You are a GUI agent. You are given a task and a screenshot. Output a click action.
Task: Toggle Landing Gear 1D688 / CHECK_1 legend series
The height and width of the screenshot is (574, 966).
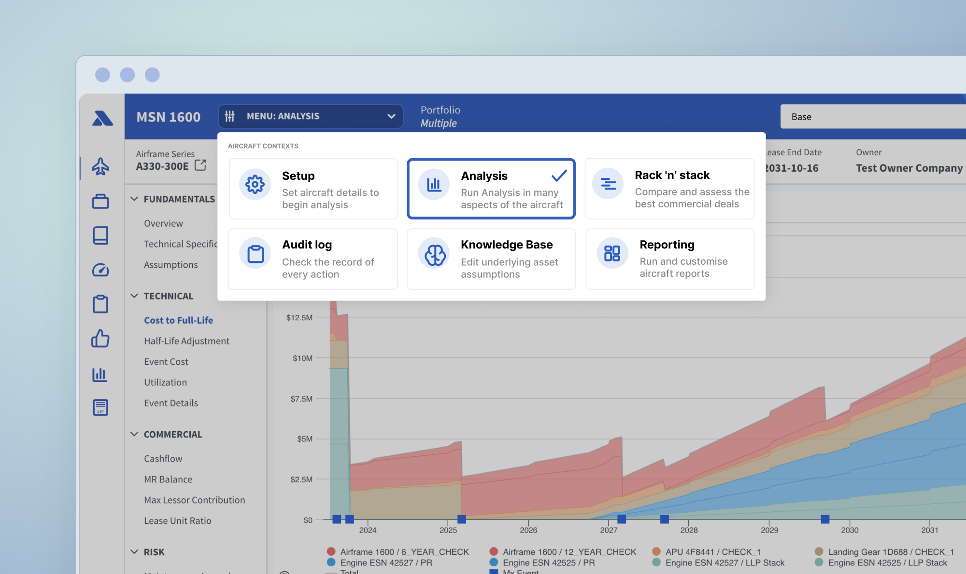tap(884, 552)
